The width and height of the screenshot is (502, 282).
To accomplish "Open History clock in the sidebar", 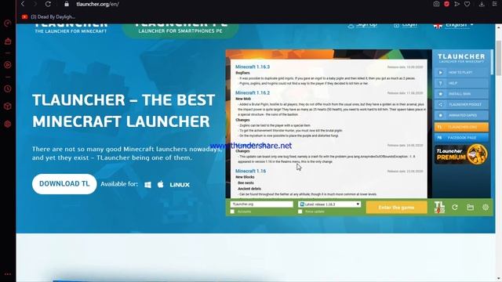I will point(8,89).
